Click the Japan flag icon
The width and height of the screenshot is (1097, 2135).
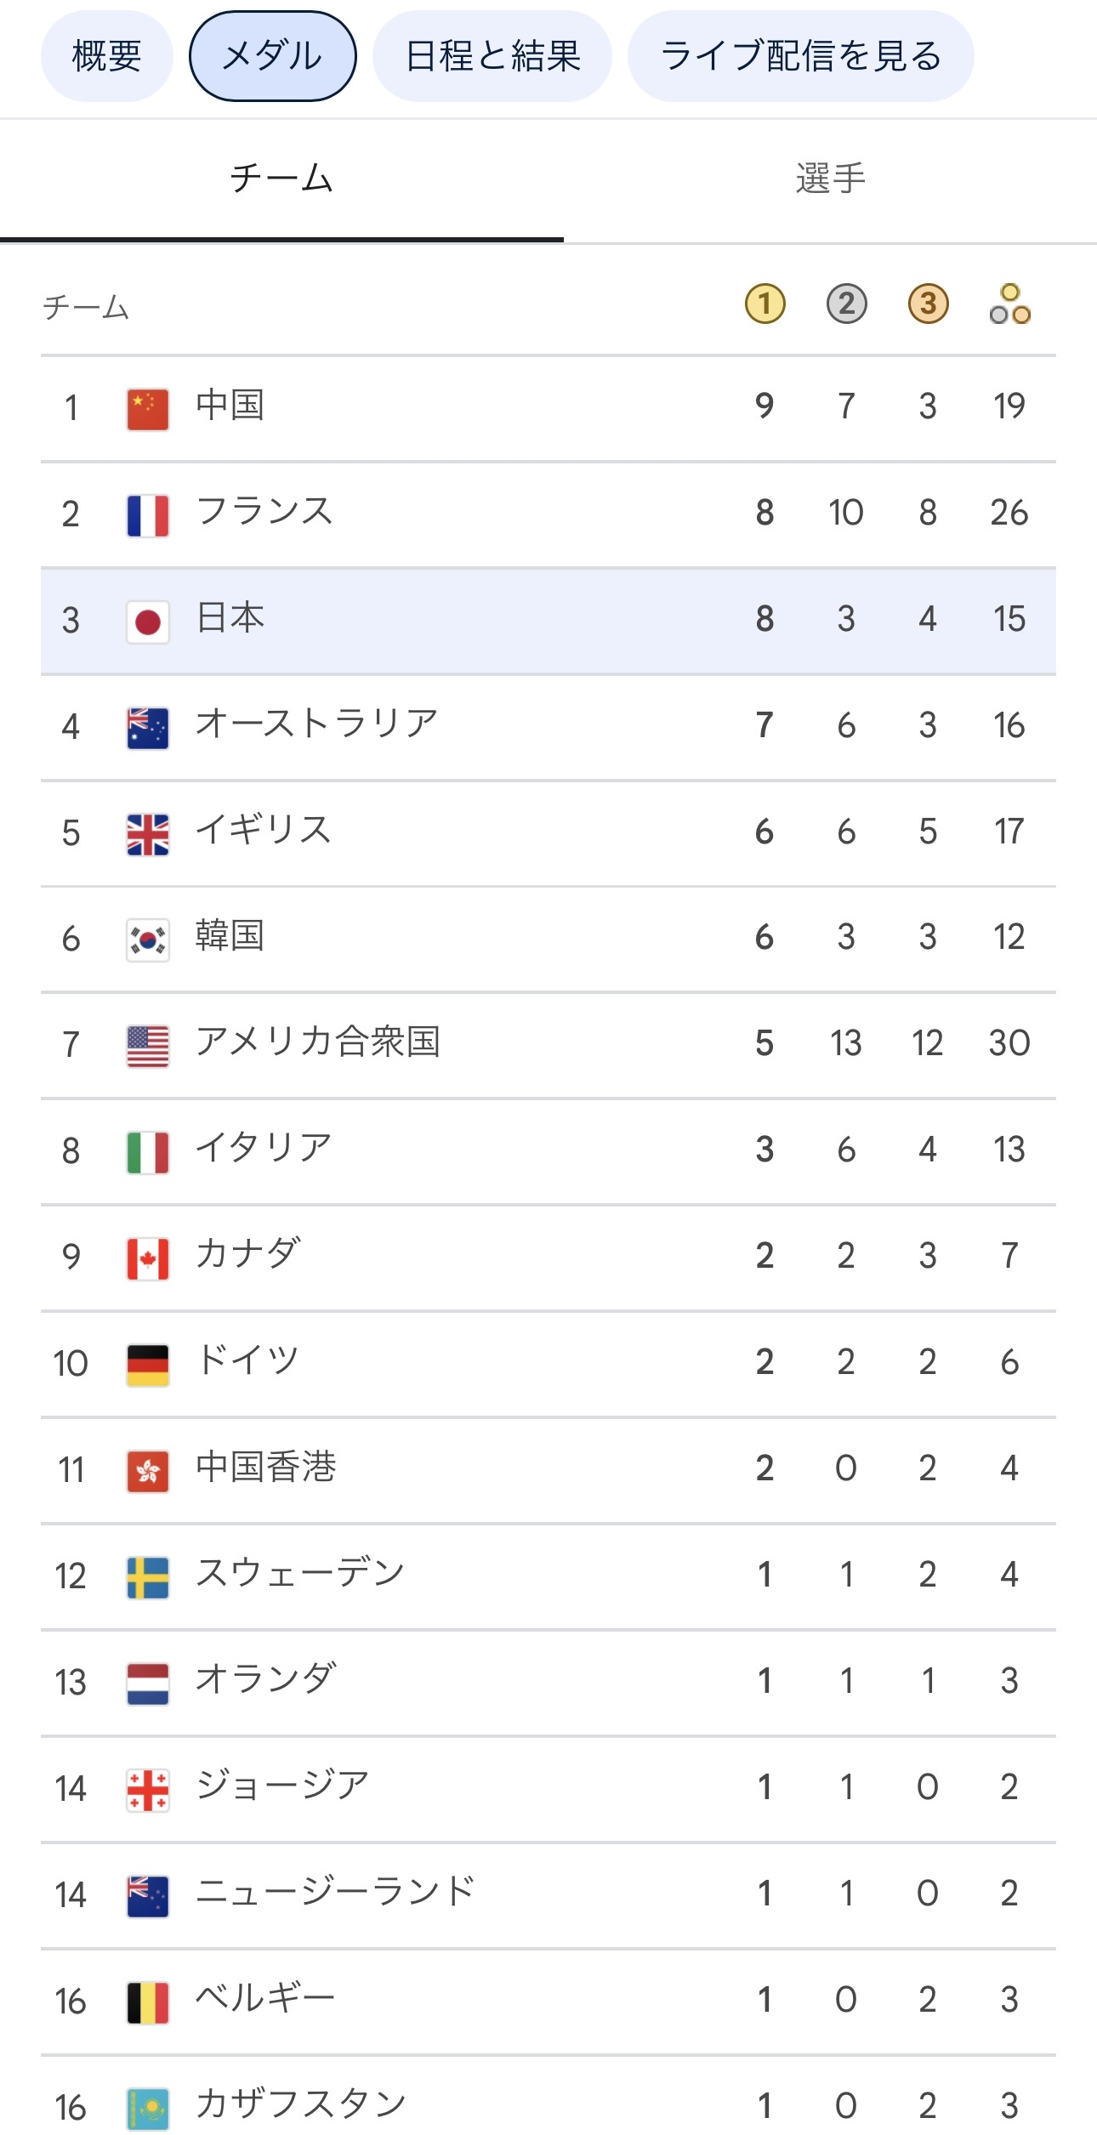[148, 622]
